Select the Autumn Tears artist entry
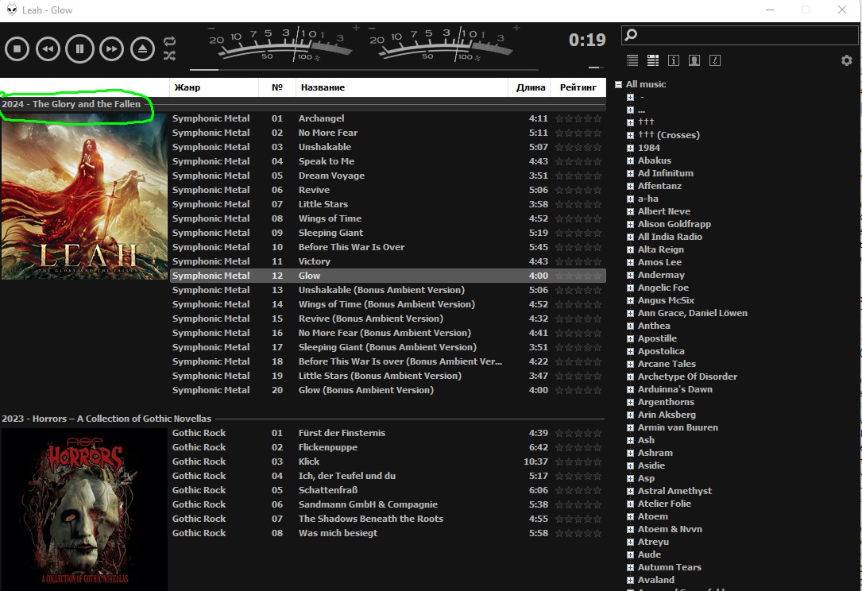Screen dimensions: 862x591 point(669,567)
